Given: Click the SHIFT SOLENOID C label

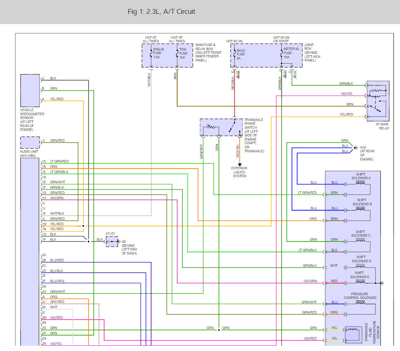Looking at the screenshot, I should click(360, 234).
